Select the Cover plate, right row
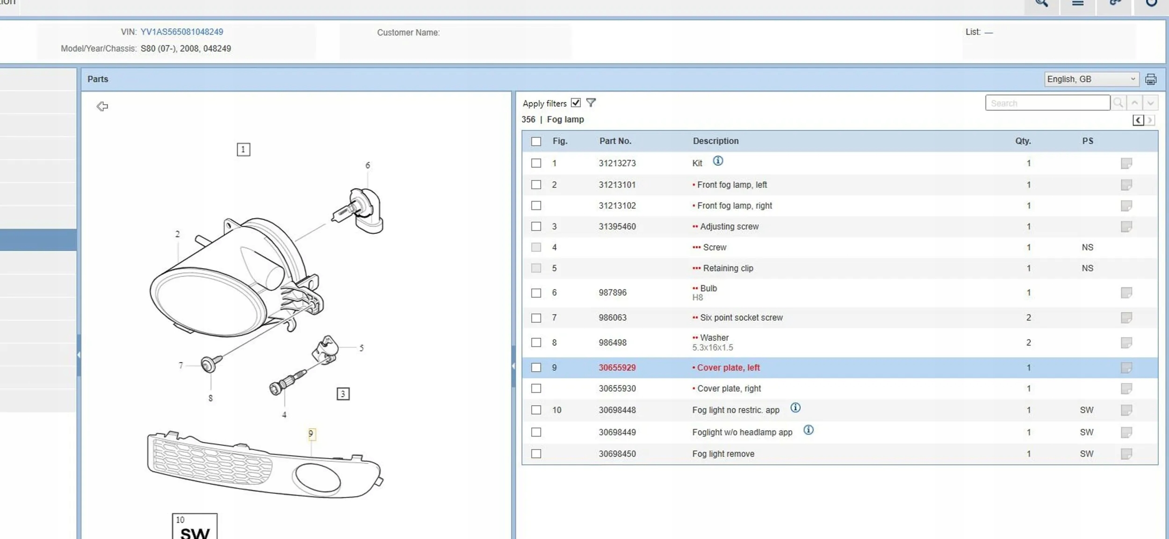The image size is (1169, 539). (x=729, y=388)
